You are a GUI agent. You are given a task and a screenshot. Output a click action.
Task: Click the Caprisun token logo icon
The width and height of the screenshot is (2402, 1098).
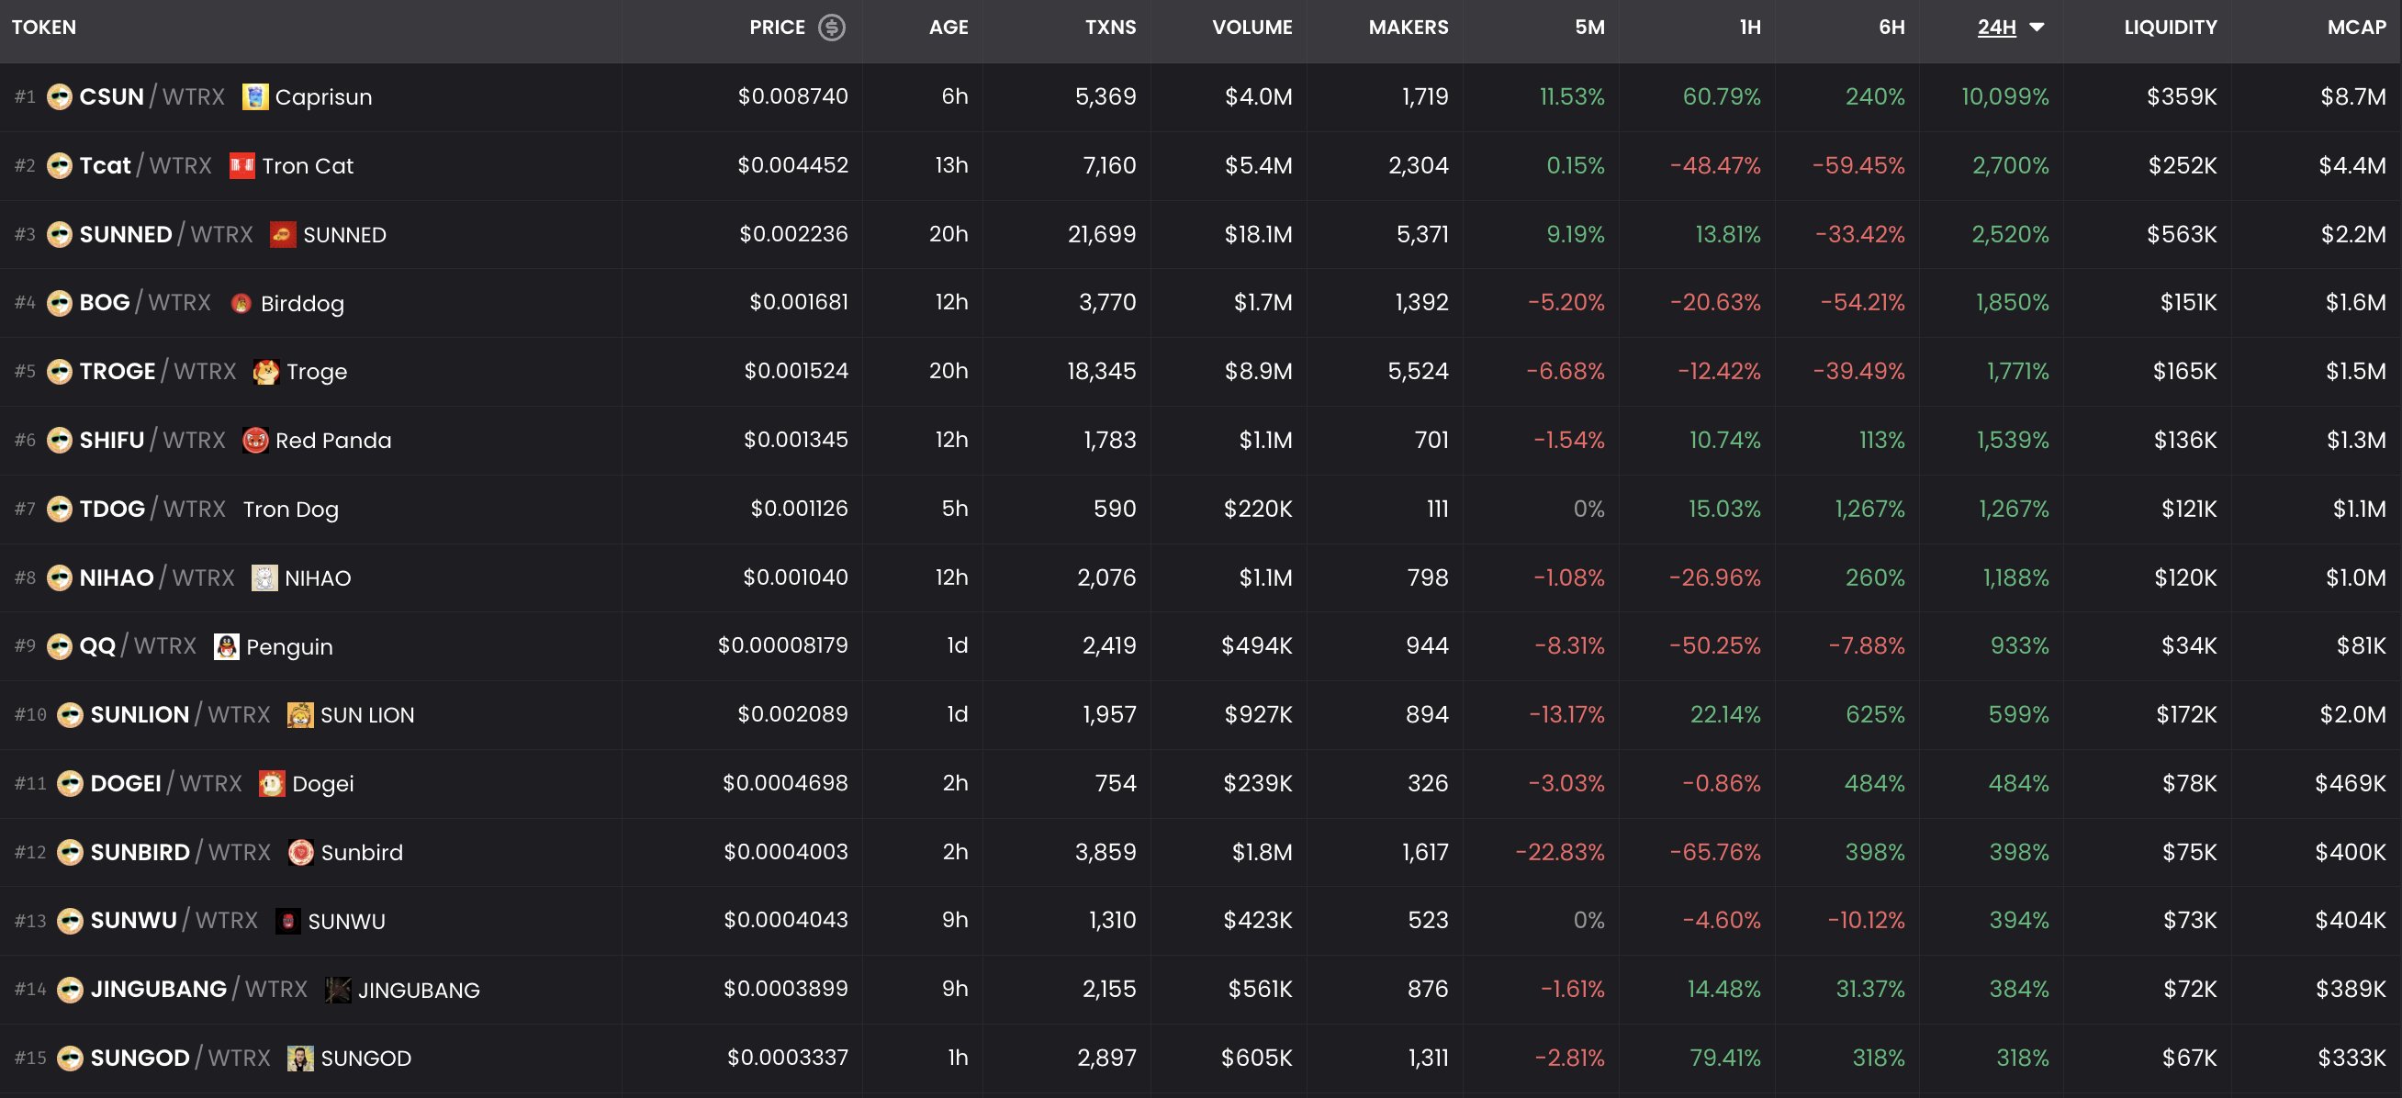pyautogui.click(x=254, y=97)
